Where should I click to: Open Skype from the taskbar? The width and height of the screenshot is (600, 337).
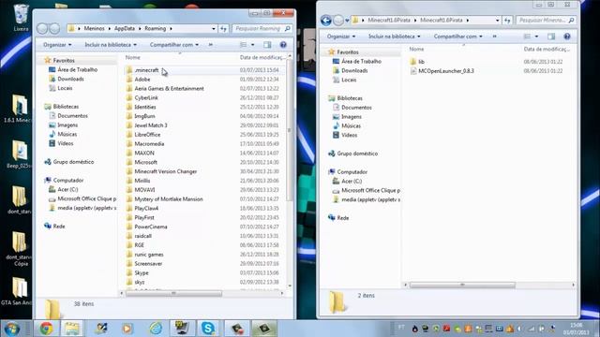208,329
